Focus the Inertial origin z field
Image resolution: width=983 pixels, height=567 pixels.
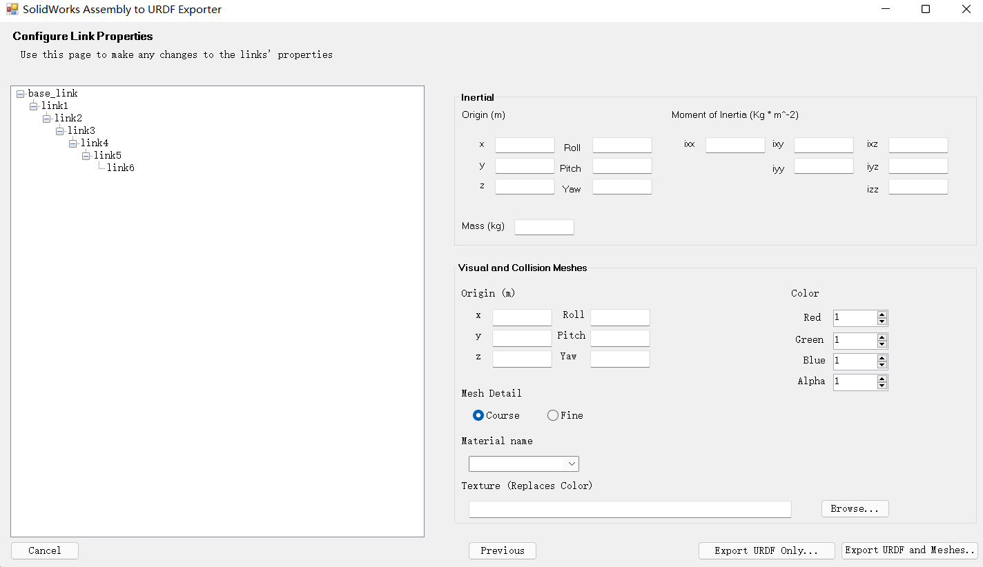[x=525, y=186]
